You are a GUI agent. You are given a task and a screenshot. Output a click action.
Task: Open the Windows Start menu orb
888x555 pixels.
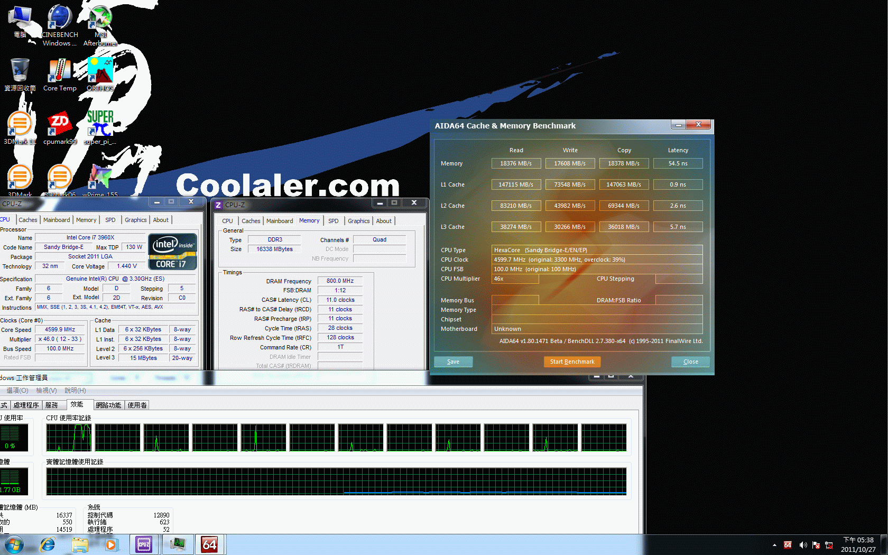[14, 544]
